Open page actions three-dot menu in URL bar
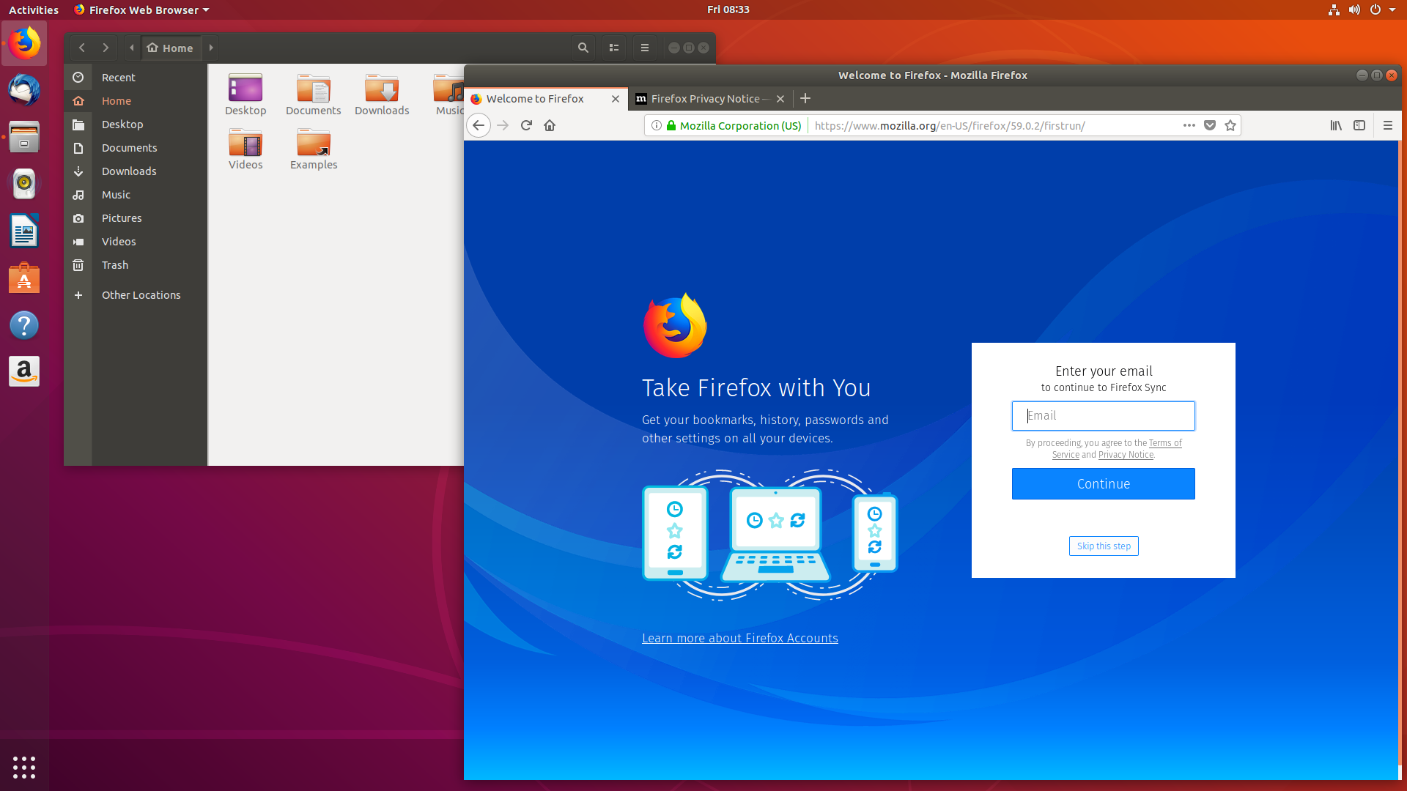1407x791 pixels. point(1189,125)
